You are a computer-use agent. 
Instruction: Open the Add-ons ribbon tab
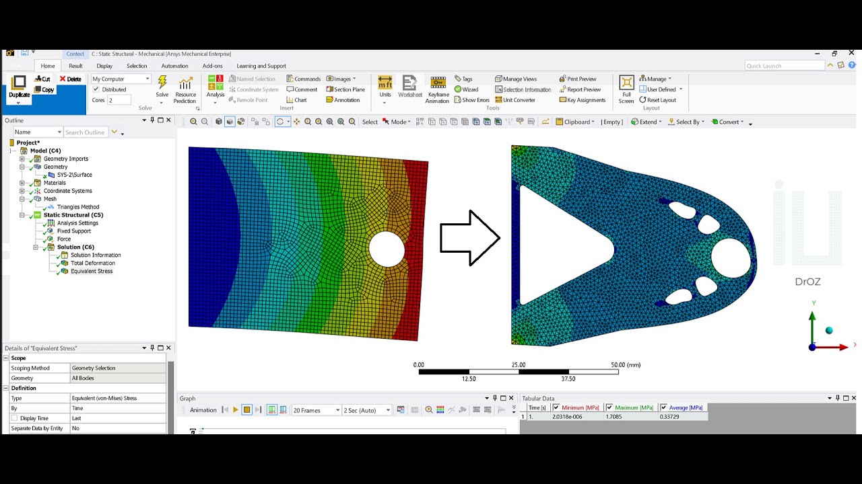(x=212, y=66)
